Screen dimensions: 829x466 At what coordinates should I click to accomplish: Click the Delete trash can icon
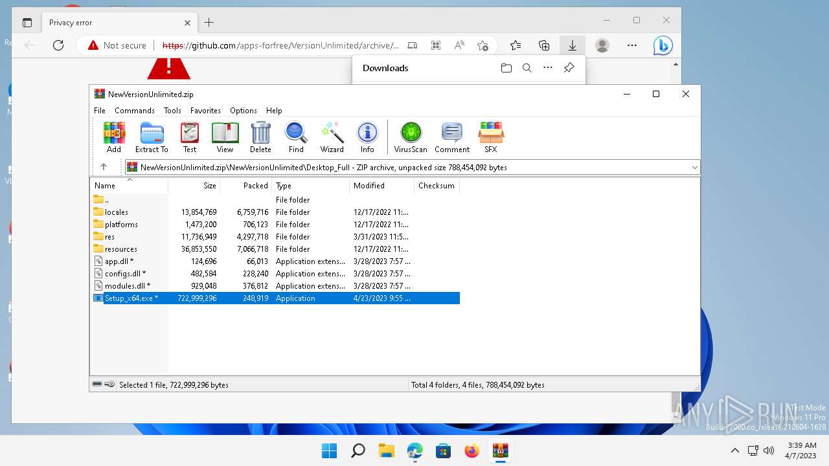260,137
